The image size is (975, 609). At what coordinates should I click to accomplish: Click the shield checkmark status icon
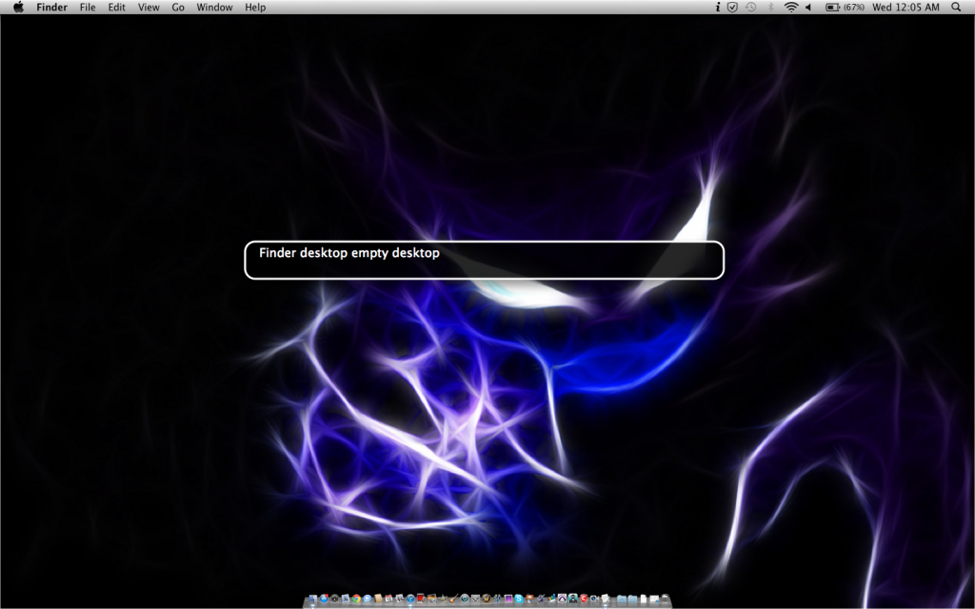[732, 8]
